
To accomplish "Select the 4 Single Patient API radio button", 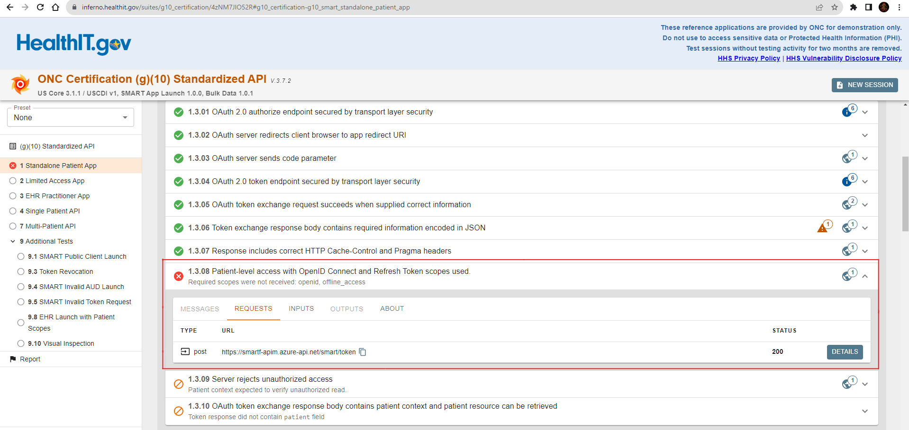I will pos(13,211).
